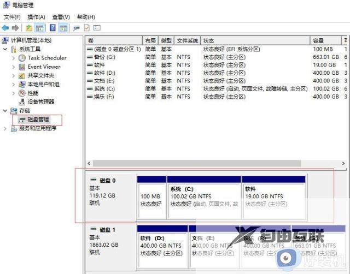Select the 磁盘 0 磁盘分区 1 row
The height and width of the screenshot is (274, 350).
(216, 49)
